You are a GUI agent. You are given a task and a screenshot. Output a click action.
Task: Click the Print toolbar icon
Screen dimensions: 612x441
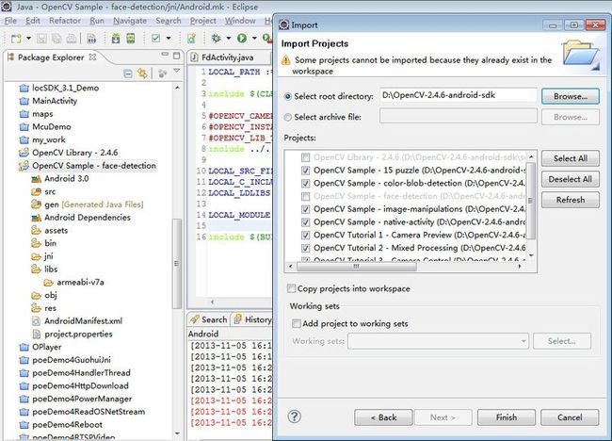coord(71,39)
